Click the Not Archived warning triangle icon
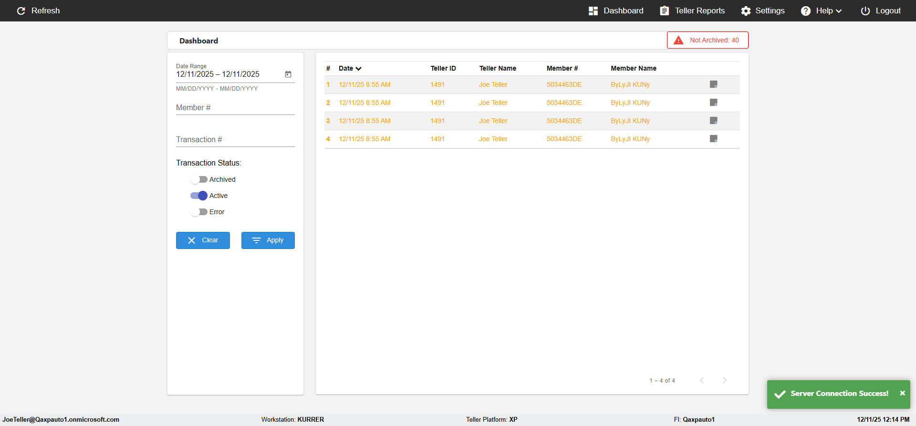Viewport: 916px width, 426px height. pos(678,40)
